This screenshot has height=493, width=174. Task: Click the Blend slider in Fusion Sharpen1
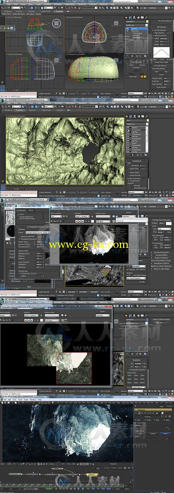(149, 438)
